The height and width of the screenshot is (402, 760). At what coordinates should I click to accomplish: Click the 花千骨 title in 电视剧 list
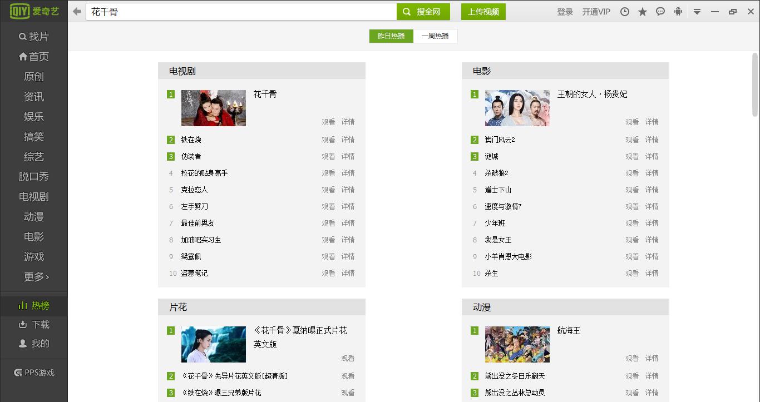point(265,94)
